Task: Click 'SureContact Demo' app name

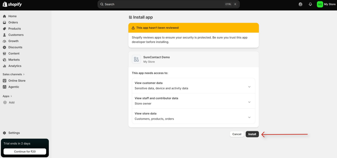Action: [156, 57]
